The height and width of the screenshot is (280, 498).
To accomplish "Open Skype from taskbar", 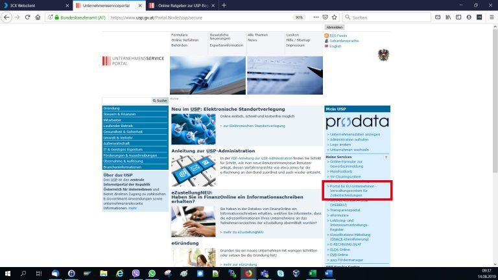I will tap(280, 274).
